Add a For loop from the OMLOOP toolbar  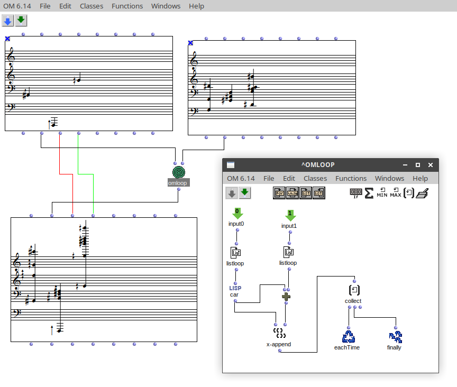[x=279, y=193]
